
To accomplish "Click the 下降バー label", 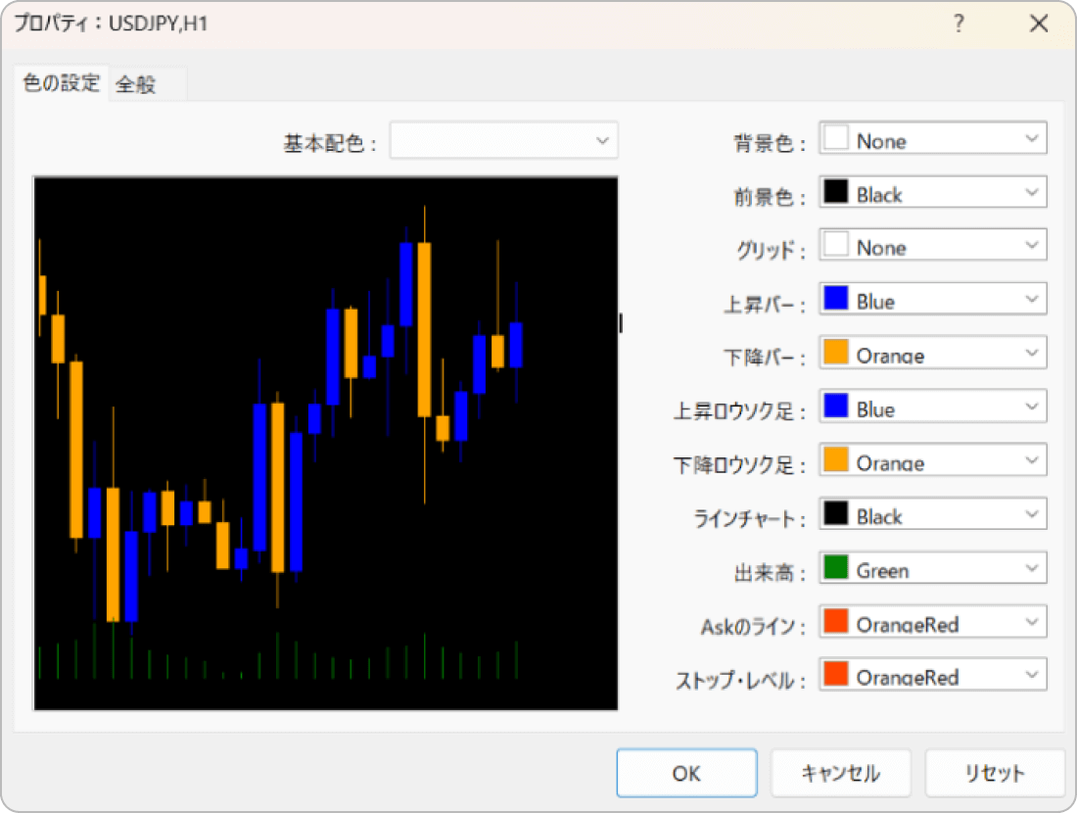I will (x=765, y=359).
